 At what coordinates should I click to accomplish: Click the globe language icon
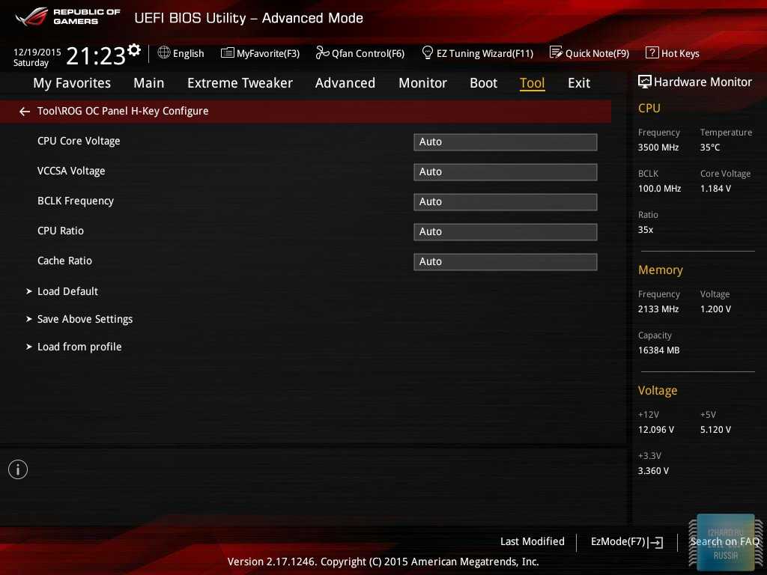coord(164,53)
